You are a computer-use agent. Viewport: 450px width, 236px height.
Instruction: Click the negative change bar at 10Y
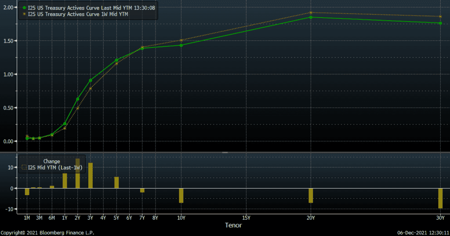tap(181, 196)
